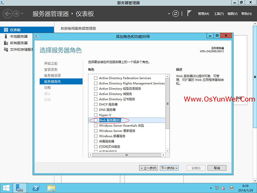This screenshot has height=193, width=257.
Task: Check Active Directory 证书服务 role
Action: point(96,99)
